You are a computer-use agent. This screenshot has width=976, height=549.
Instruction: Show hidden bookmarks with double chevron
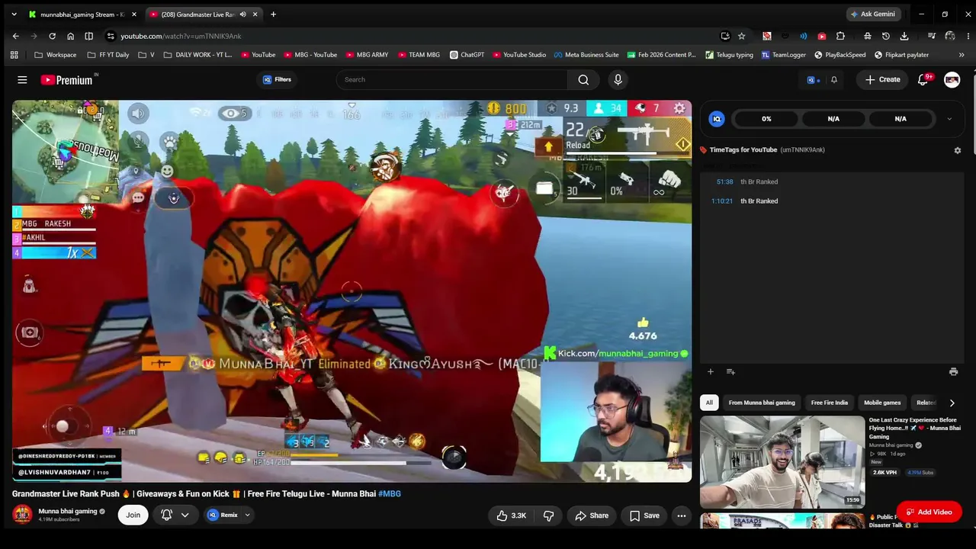point(962,55)
